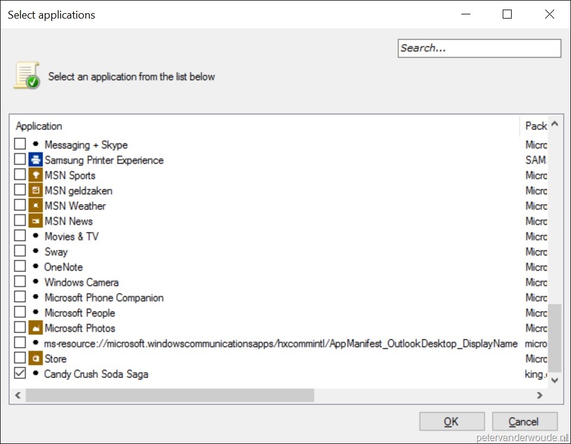571x444 pixels.
Task: Click the horizontal scrollbar right arrow
Action: (x=540, y=395)
